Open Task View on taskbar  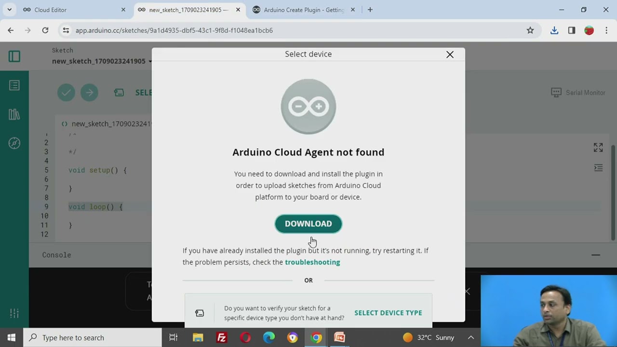[x=174, y=337]
